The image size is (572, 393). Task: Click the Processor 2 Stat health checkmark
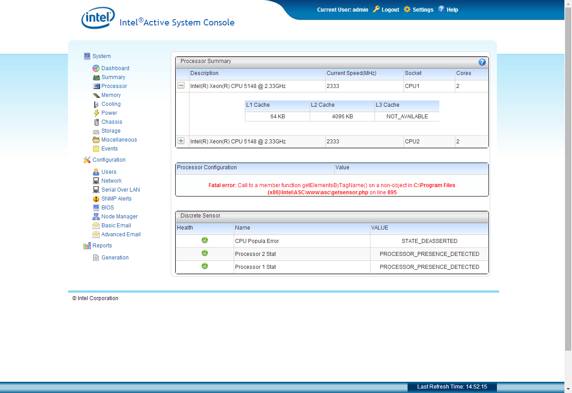point(205,253)
